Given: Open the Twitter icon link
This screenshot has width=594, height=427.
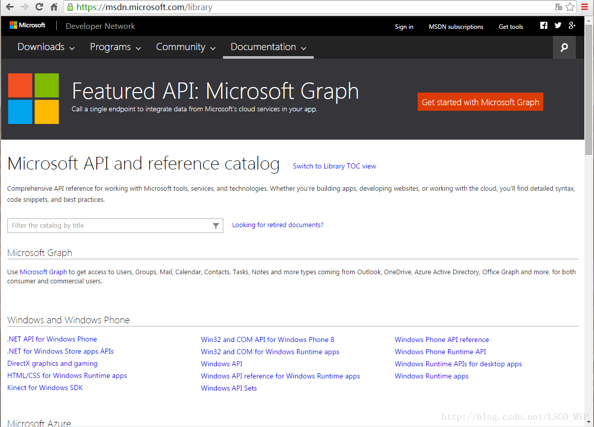Looking at the screenshot, I should [x=558, y=25].
